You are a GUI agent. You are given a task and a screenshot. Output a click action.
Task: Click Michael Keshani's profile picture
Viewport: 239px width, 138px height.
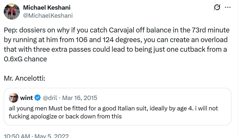pyautogui.click(x=12, y=12)
